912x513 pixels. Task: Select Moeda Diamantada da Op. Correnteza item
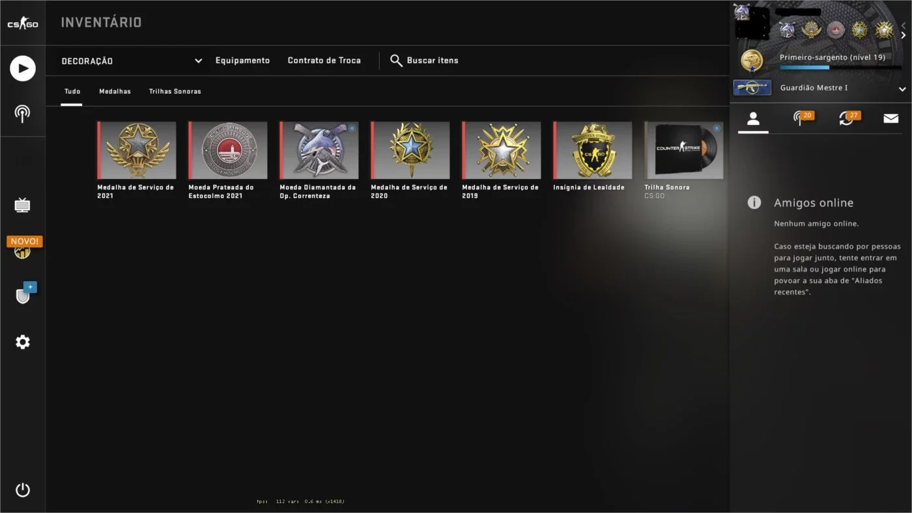coord(319,159)
